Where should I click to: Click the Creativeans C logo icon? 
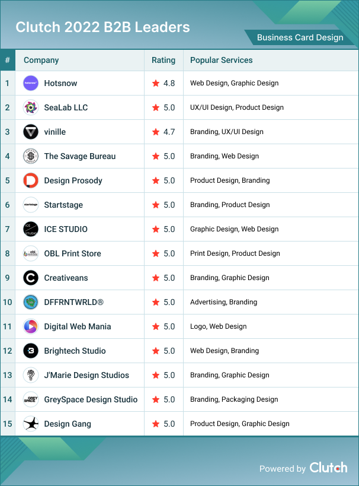31,278
